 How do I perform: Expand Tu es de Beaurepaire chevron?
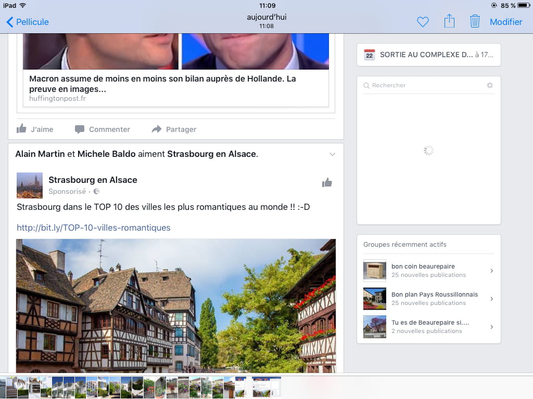tap(491, 327)
